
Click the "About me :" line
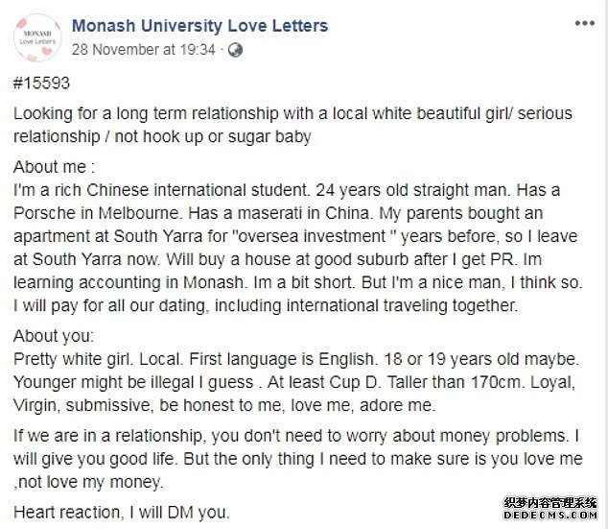55,167
